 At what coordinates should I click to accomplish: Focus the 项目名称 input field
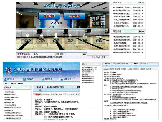pyautogui.click(x=73, y=54)
